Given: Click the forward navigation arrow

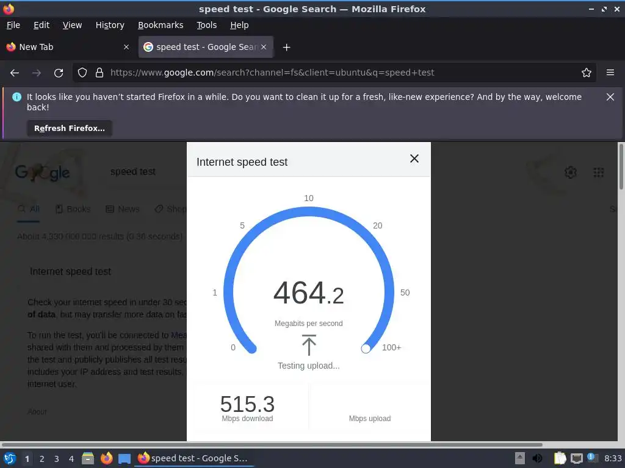Looking at the screenshot, I should [37, 73].
